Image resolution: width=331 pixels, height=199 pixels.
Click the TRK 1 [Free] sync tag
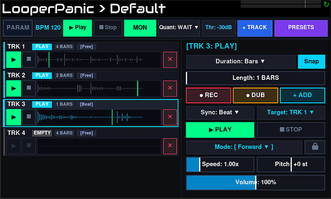[x=86, y=47]
